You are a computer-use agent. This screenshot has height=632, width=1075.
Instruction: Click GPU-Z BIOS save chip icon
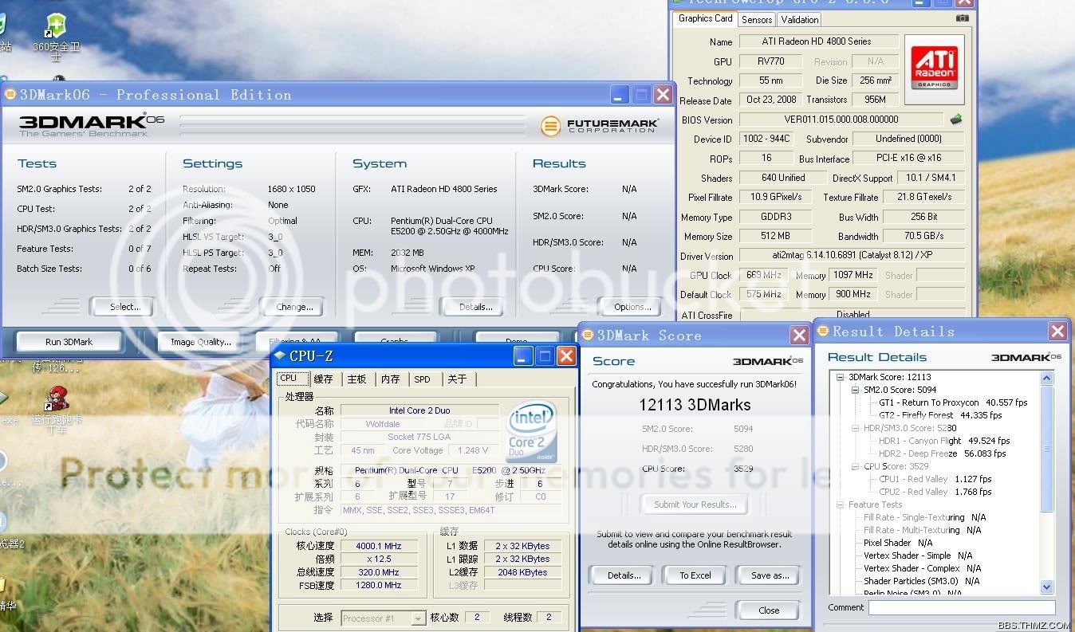pyautogui.click(x=955, y=120)
